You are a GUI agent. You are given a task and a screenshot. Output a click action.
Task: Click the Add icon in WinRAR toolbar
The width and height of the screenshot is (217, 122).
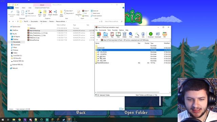coord(99,35)
